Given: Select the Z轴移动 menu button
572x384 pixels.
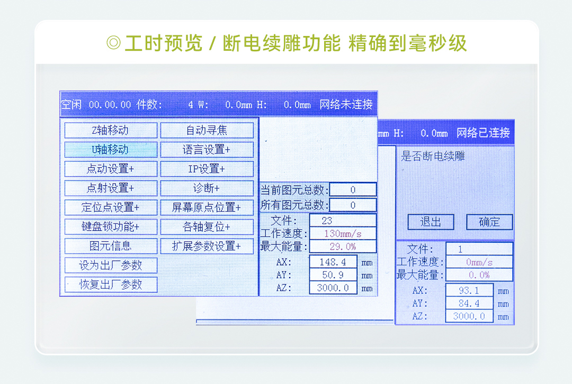Looking at the screenshot, I should tap(111, 130).
